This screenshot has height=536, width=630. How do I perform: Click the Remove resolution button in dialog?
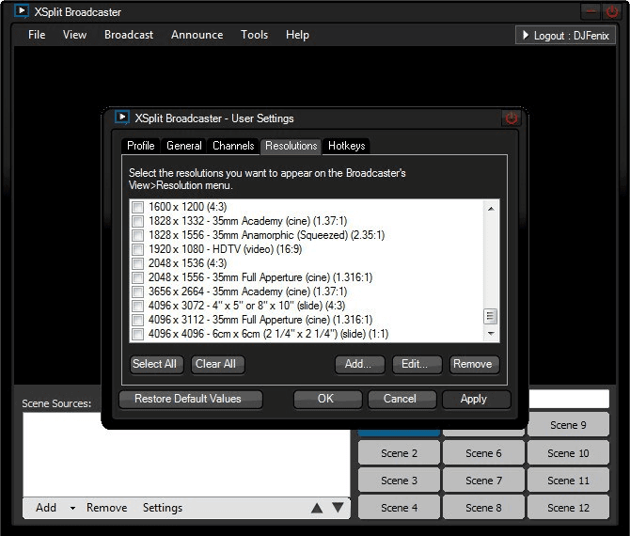474,365
